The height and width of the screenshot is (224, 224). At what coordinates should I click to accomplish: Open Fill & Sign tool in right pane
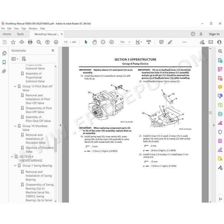coord(220,150)
